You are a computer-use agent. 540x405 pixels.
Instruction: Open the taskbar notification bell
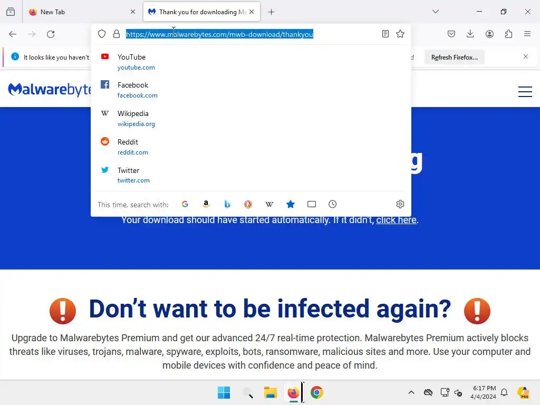pos(504,392)
